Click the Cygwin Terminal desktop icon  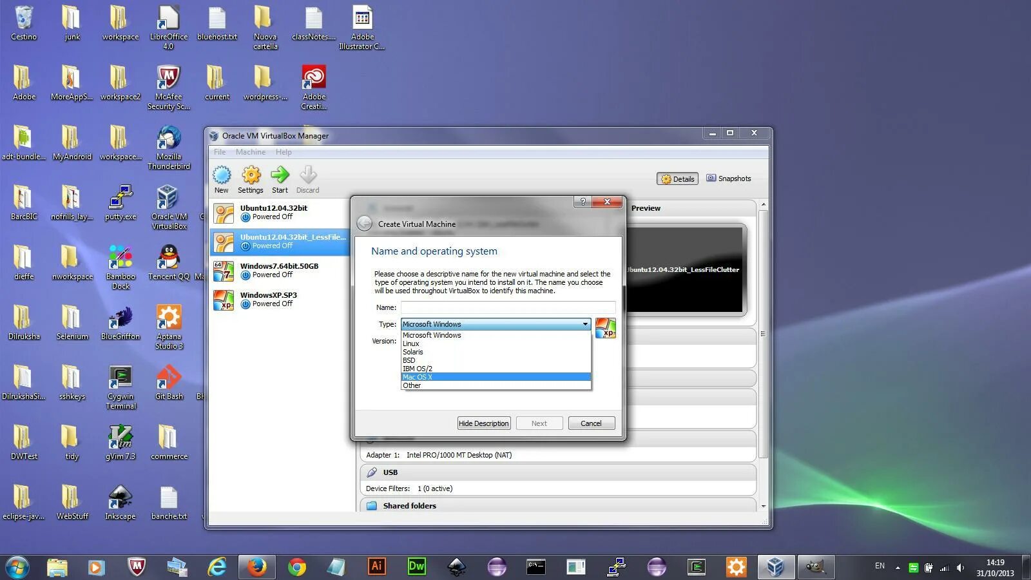coord(120,387)
